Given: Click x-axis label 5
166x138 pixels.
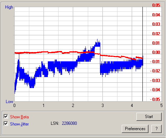Looking at the screenshot, I should pyautogui.click(x=161, y=106).
